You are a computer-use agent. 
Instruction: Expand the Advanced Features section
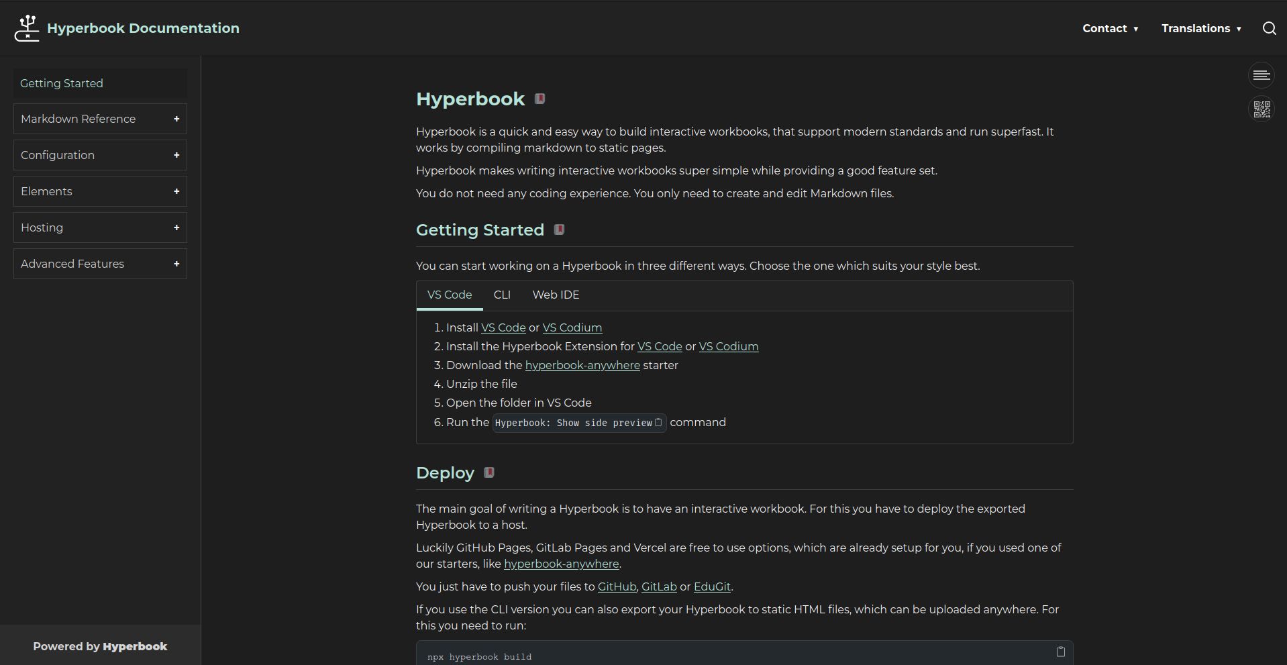pos(176,264)
